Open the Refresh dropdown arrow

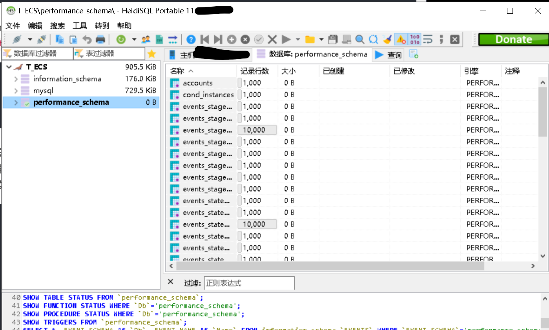(x=134, y=39)
